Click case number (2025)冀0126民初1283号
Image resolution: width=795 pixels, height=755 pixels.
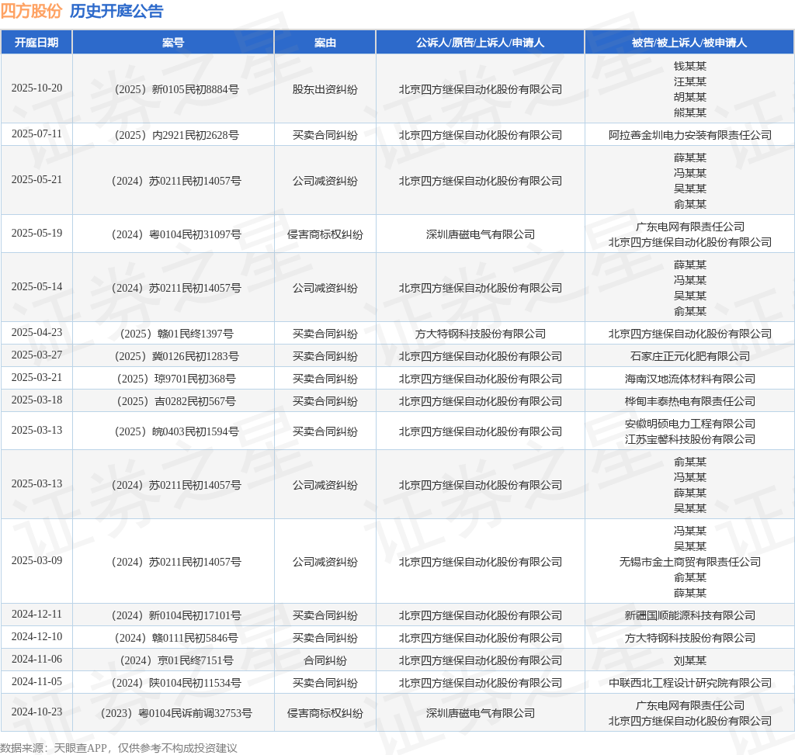click(x=176, y=357)
